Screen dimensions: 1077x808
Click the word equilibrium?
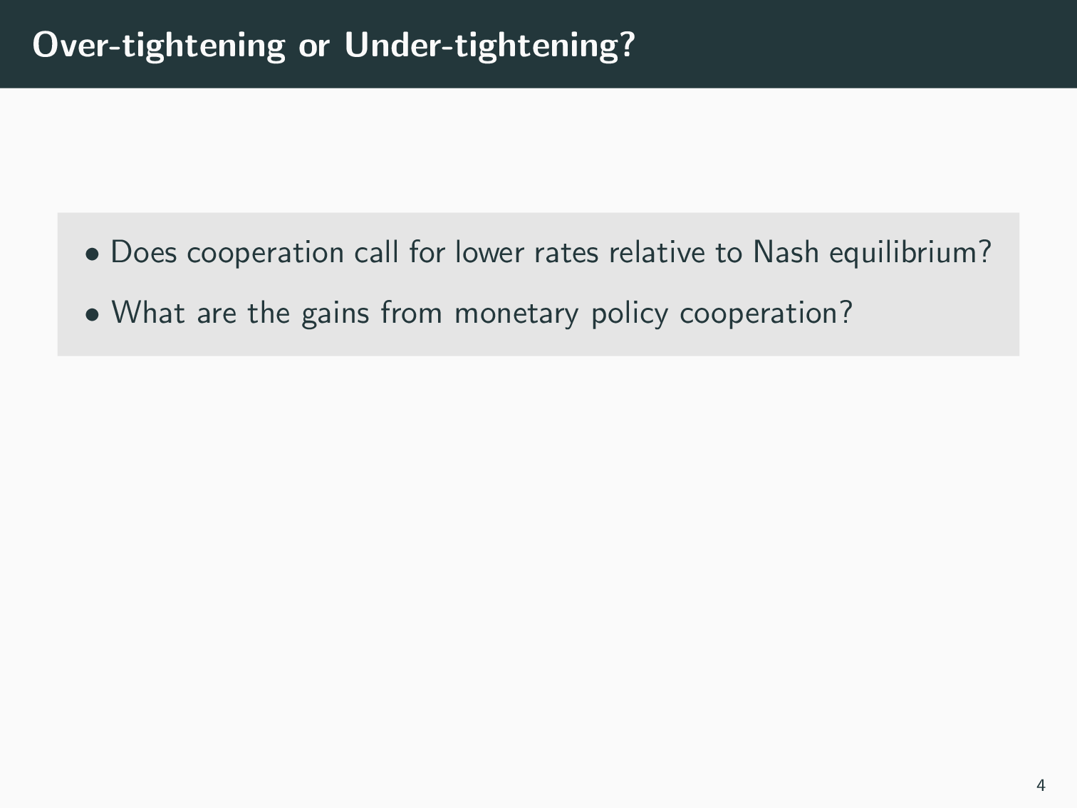pos(910,254)
